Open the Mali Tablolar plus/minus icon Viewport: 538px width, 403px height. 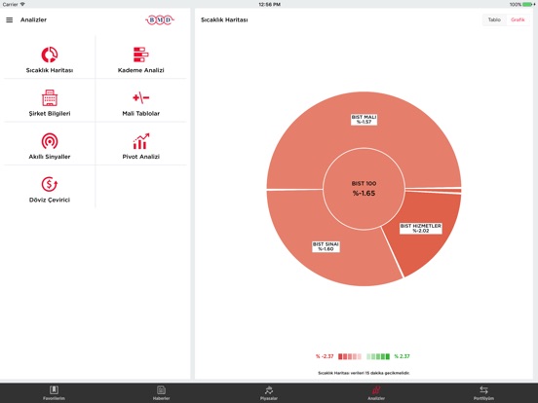pyautogui.click(x=140, y=98)
